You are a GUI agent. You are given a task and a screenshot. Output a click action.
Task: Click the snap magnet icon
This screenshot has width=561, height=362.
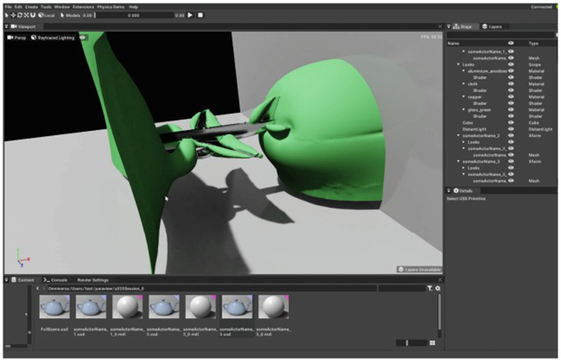click(33, 15)
